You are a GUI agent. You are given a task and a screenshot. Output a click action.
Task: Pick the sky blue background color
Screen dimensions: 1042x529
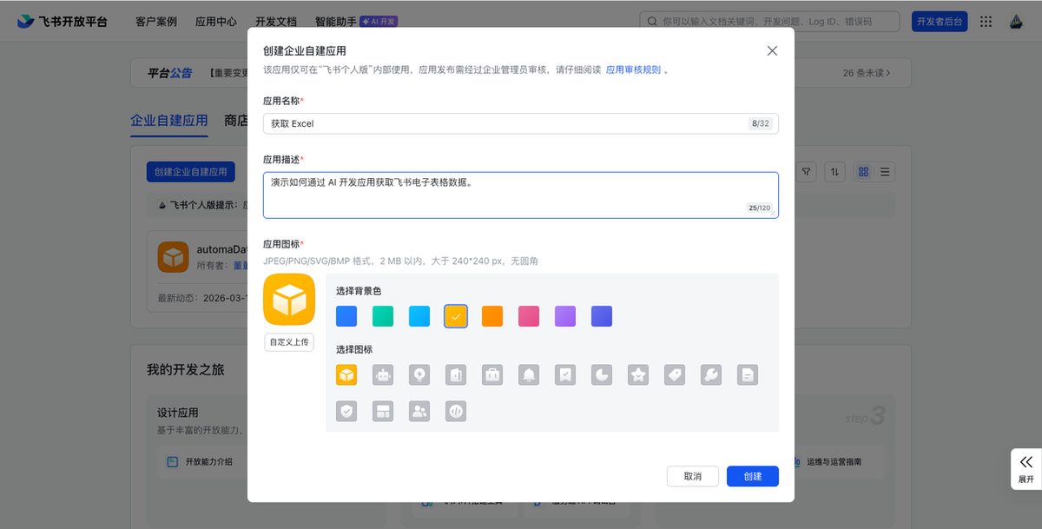point(419,316)
